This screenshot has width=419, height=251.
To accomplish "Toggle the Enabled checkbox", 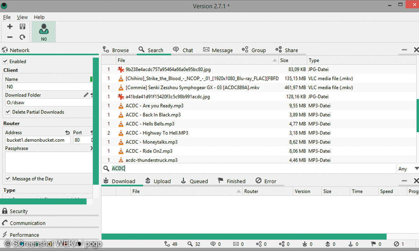I will (5, 61).
